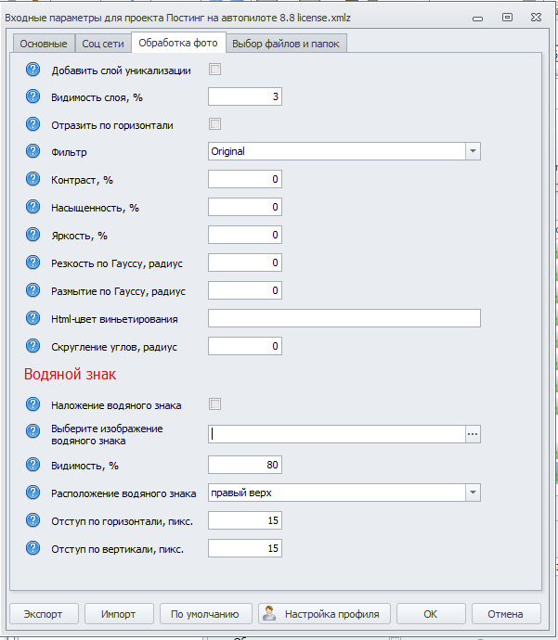Enable Добавить слой уникализации checkbox

214,70
